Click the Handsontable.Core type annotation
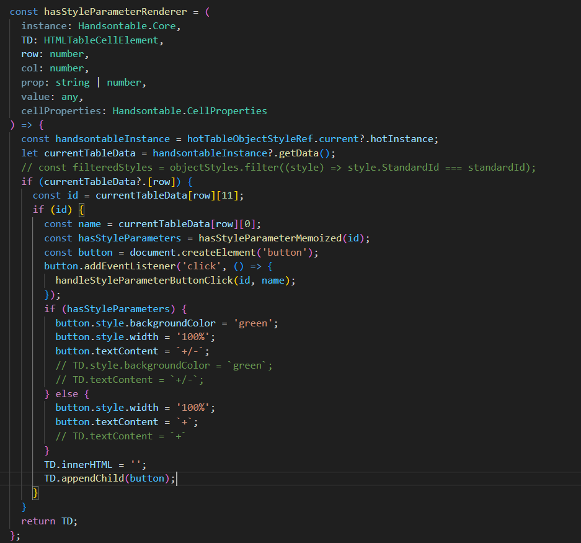Image resolution: width=581 pixels, height=543 pixels. pos(127,26)
